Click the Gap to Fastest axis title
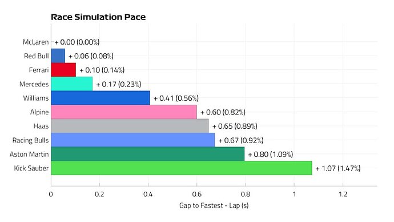 click(214, 205)
